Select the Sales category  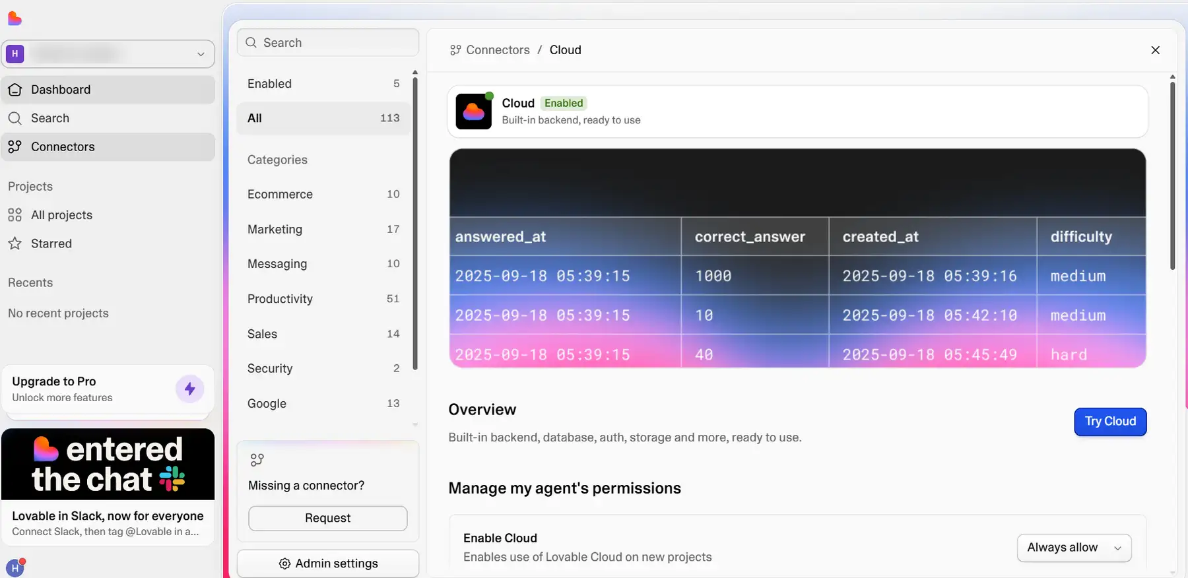coord(323,334)
